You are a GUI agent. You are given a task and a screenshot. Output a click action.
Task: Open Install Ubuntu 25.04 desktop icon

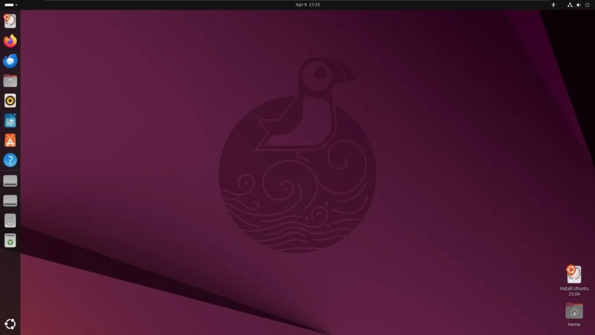pyautogui.click(x=574, y=281)
